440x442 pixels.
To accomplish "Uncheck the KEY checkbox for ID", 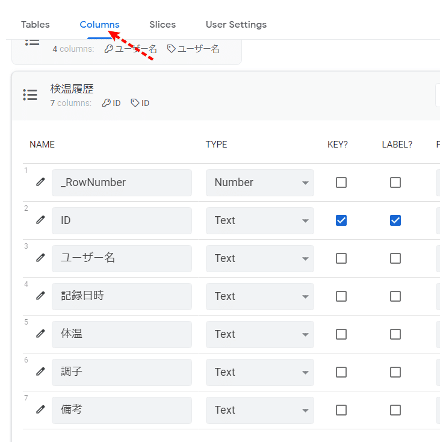I will pyautogui.click(x=341, y=220).
